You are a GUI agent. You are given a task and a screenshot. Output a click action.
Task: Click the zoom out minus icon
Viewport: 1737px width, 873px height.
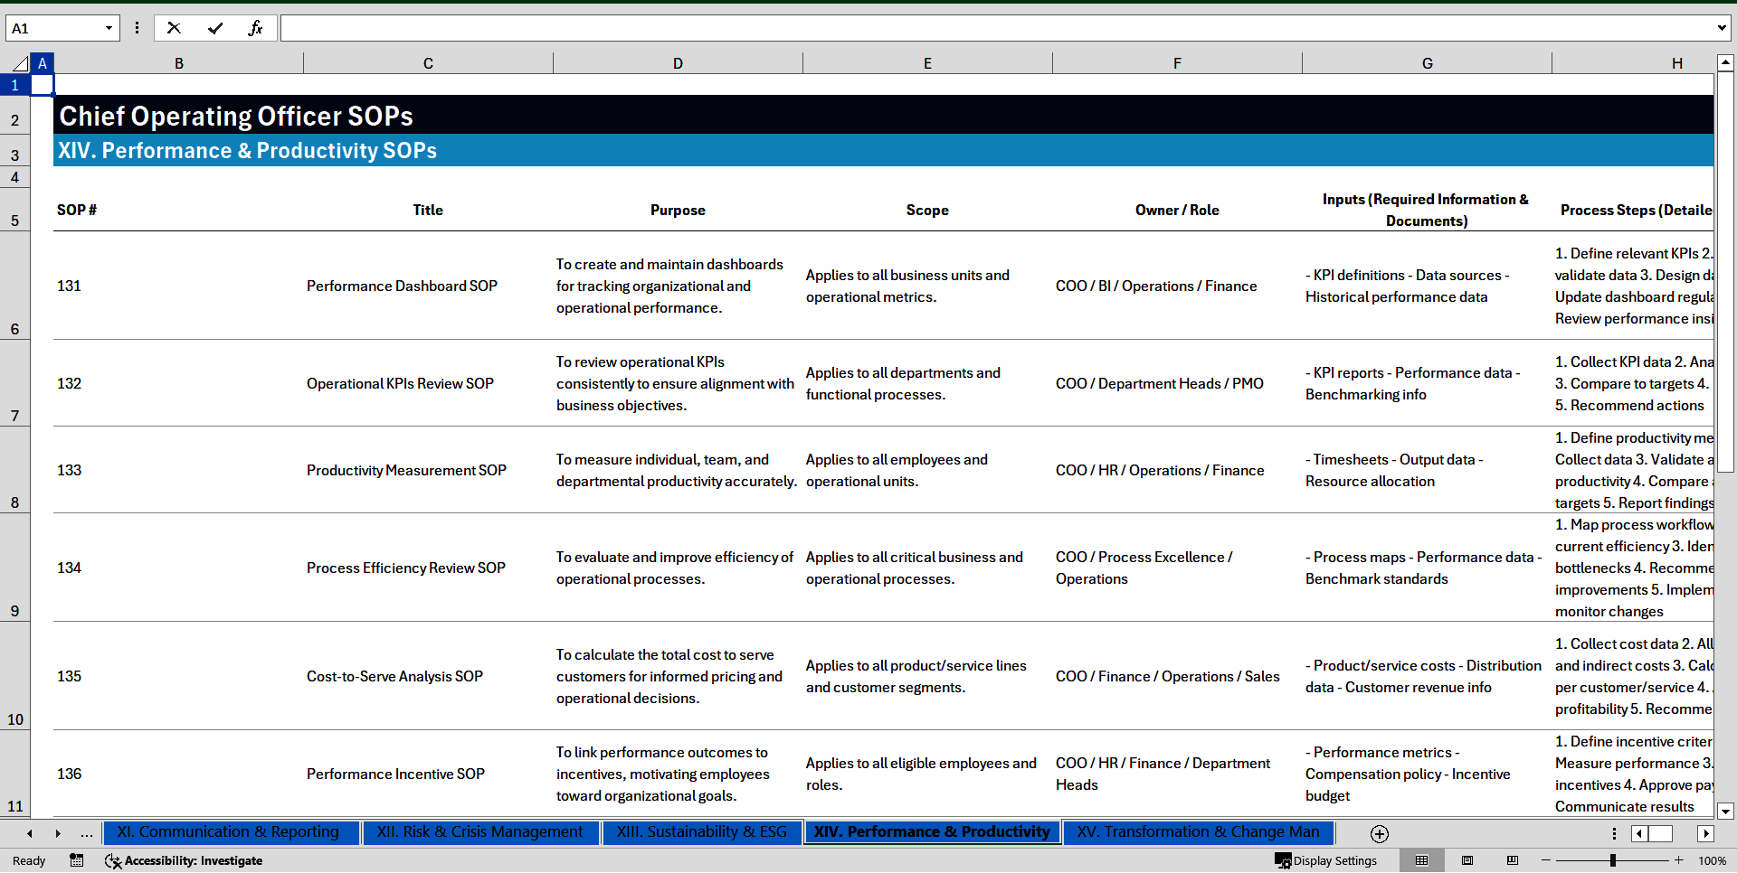pos(1546,860)
